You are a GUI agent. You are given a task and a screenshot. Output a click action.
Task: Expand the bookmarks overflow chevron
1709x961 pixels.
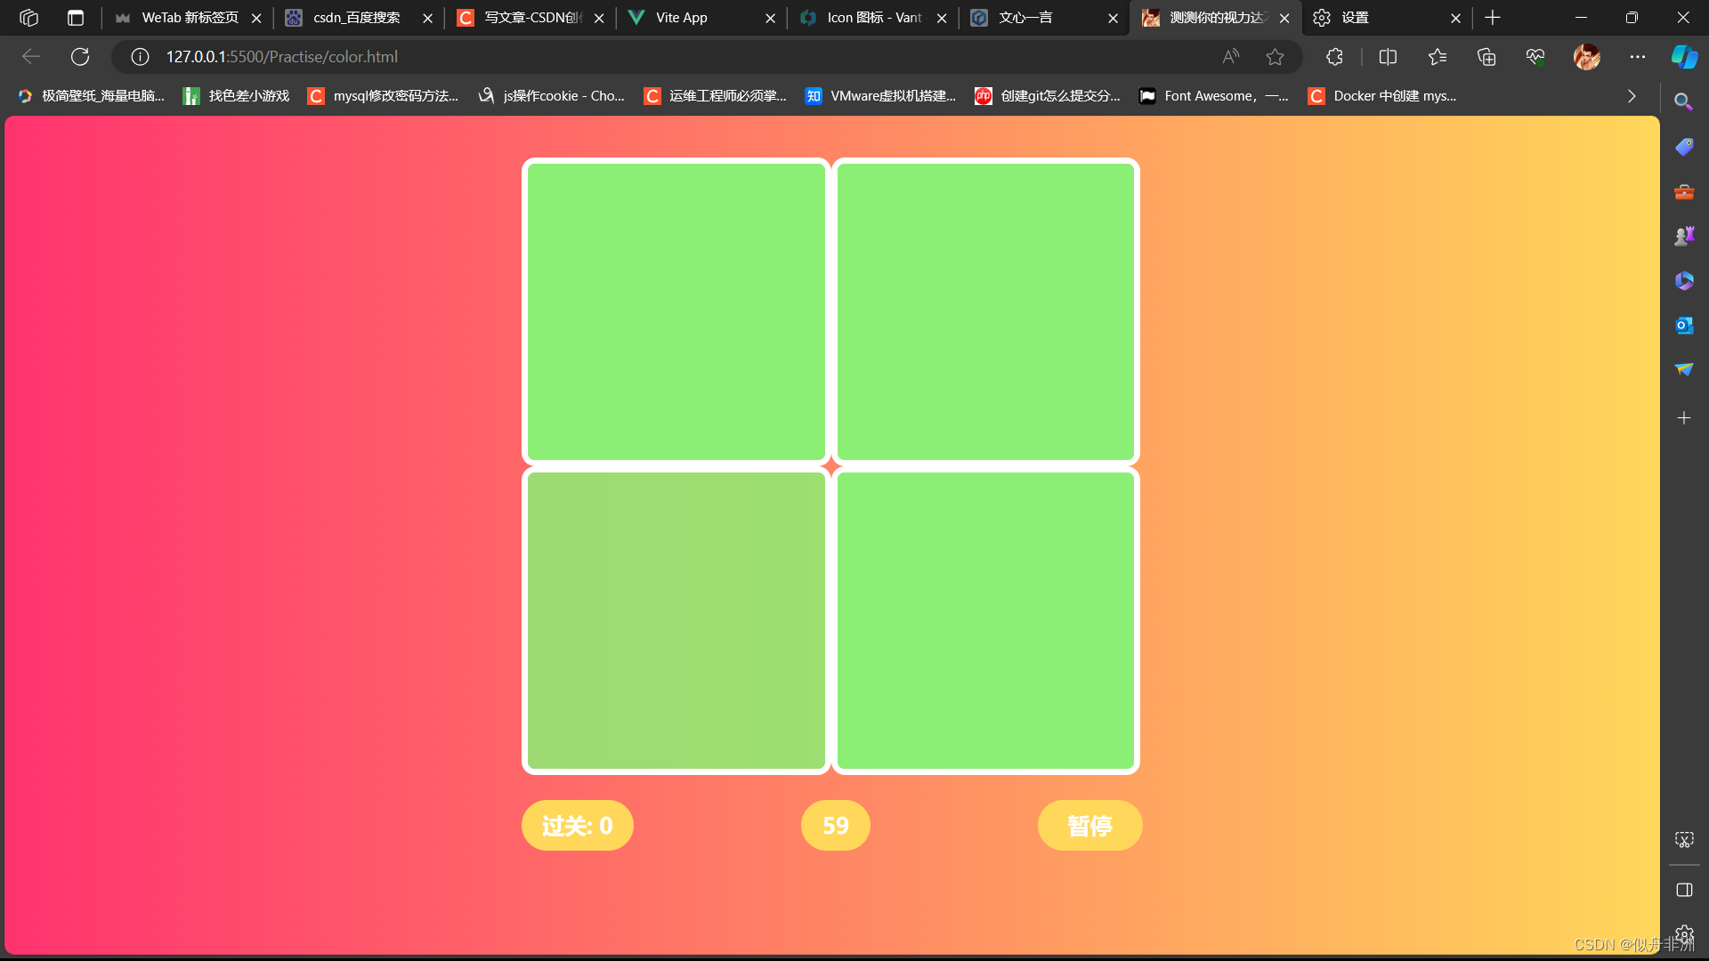point(1631,96)
